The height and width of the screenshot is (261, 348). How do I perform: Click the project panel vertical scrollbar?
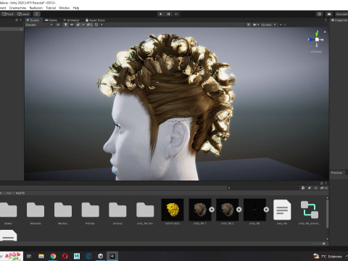coord(328,214)
